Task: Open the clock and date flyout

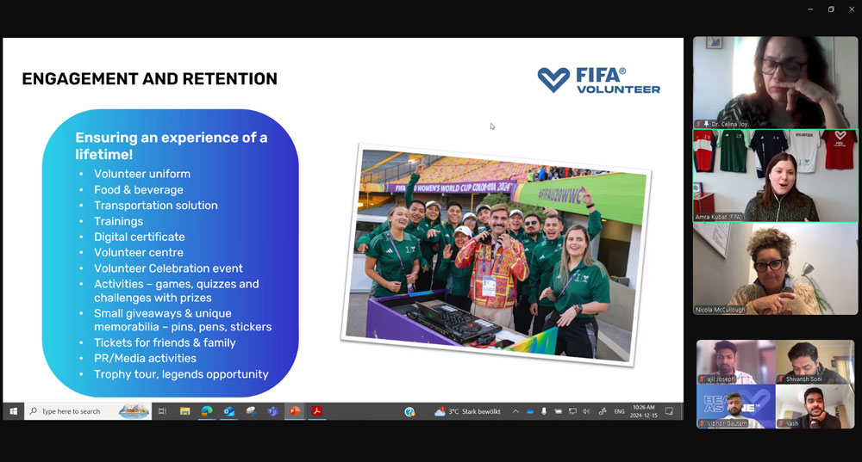Action: pos(645,411)
